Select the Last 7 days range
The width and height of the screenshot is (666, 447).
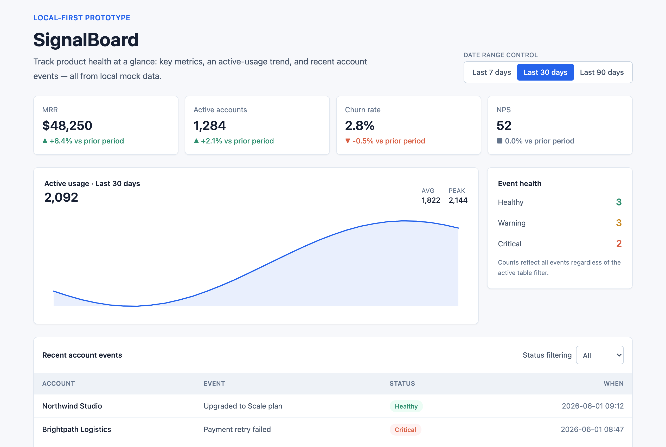pos(491,73)
